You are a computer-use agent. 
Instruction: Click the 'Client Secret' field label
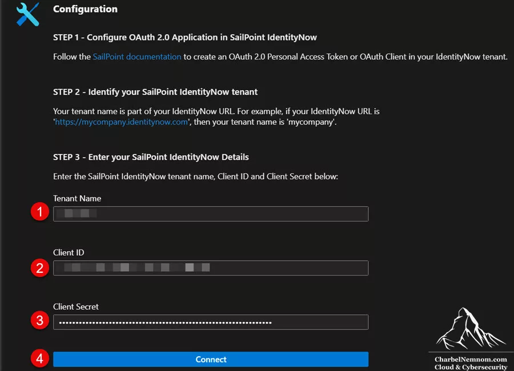[76, 307]
